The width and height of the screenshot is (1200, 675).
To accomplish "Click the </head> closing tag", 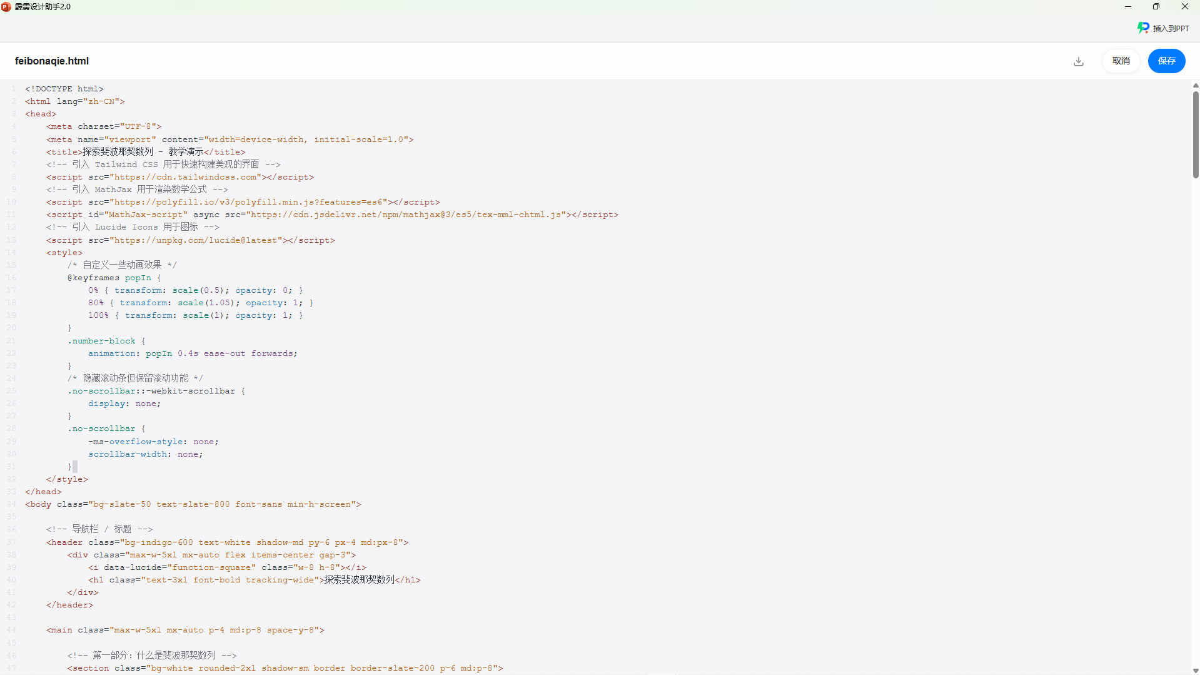I will click(x=43, y=492).
